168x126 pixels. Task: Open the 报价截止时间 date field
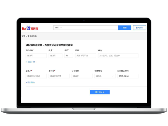(x=128, y=76)
